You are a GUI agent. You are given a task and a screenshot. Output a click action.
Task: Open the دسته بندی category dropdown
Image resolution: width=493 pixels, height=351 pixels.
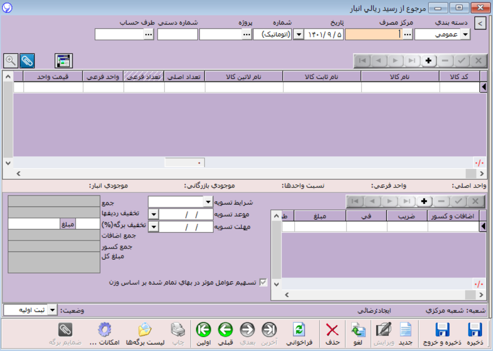click(x=465, y=34)
